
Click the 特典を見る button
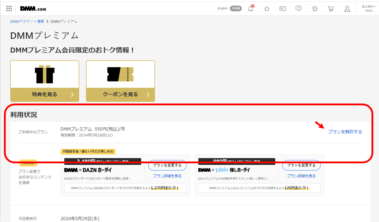[x=45, y=94]
